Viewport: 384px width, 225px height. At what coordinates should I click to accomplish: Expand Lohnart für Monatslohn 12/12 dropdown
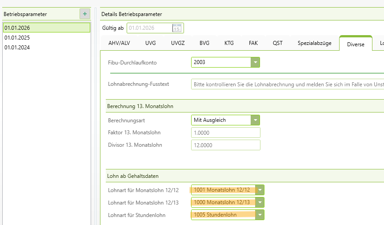click(260, 190)
